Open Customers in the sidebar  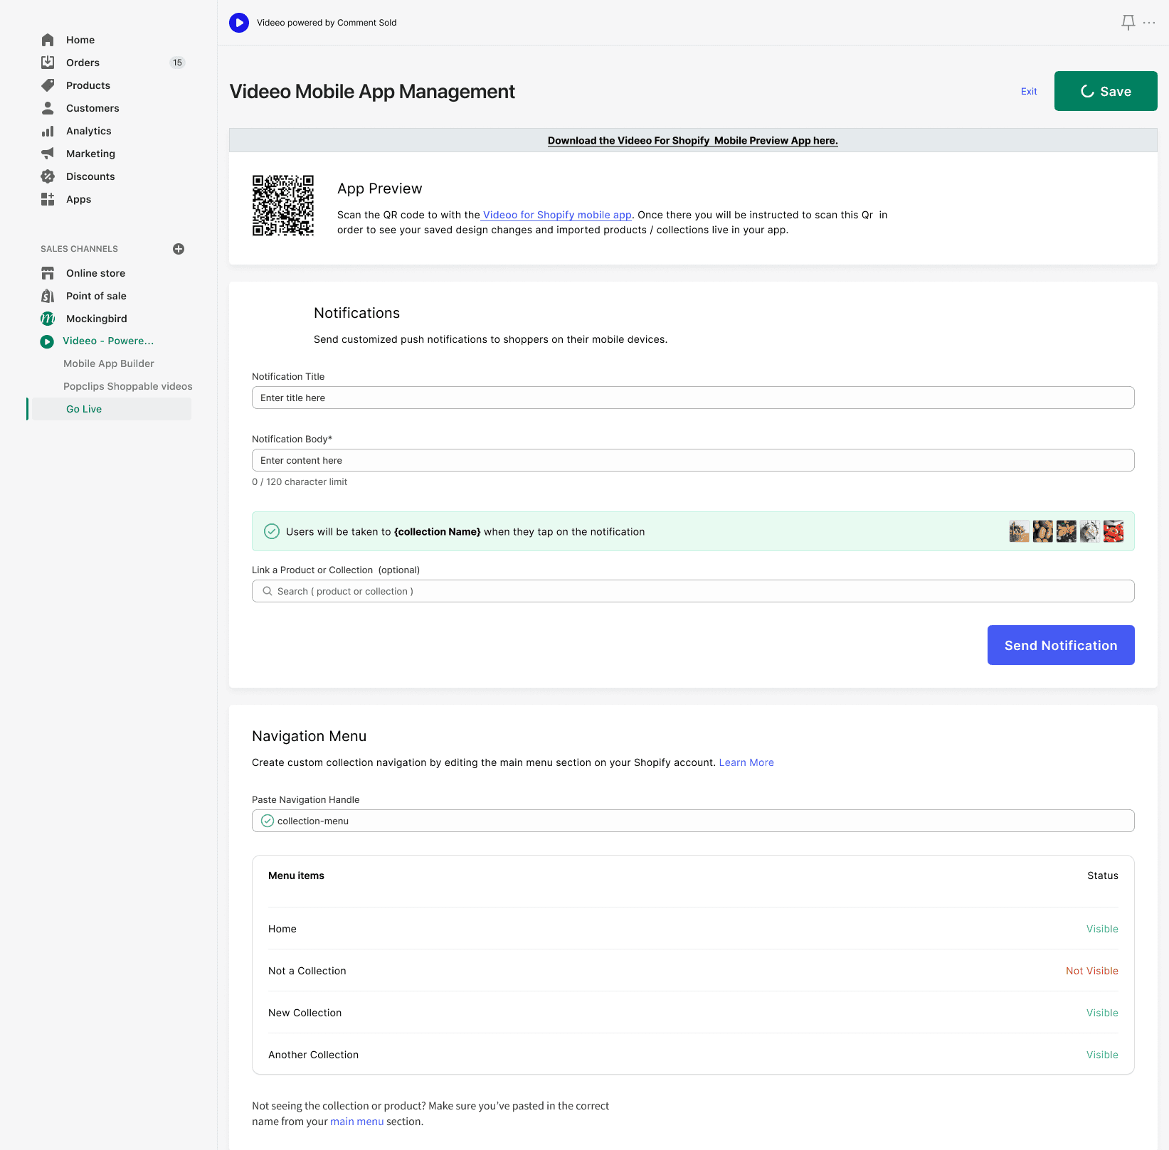tap(92, 108)
